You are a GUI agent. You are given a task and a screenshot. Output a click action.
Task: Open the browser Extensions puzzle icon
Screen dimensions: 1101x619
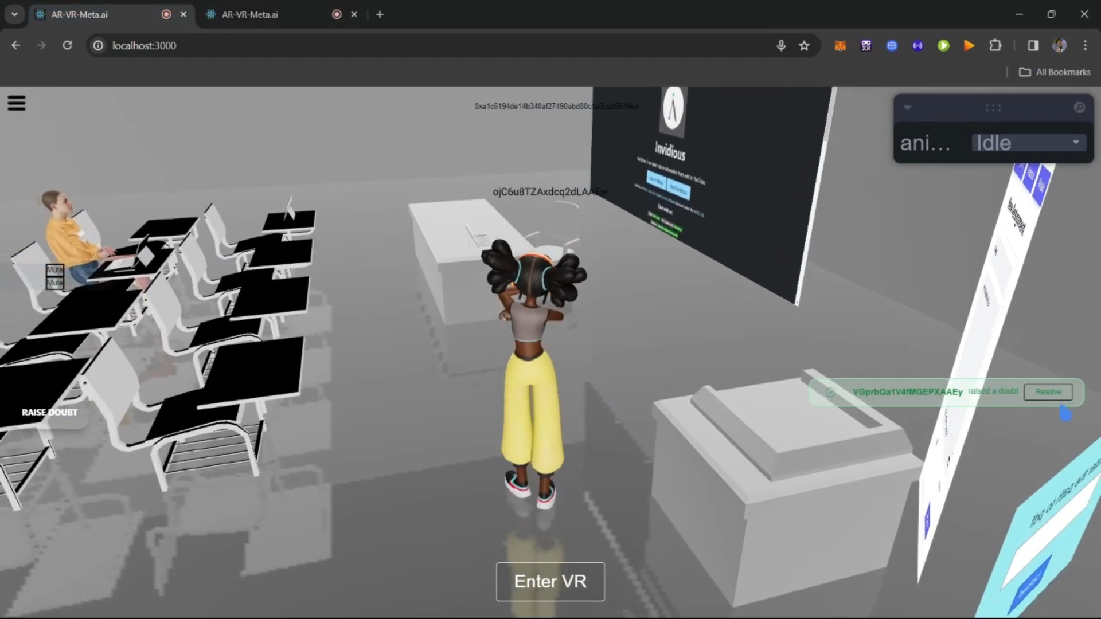point(995,46)
